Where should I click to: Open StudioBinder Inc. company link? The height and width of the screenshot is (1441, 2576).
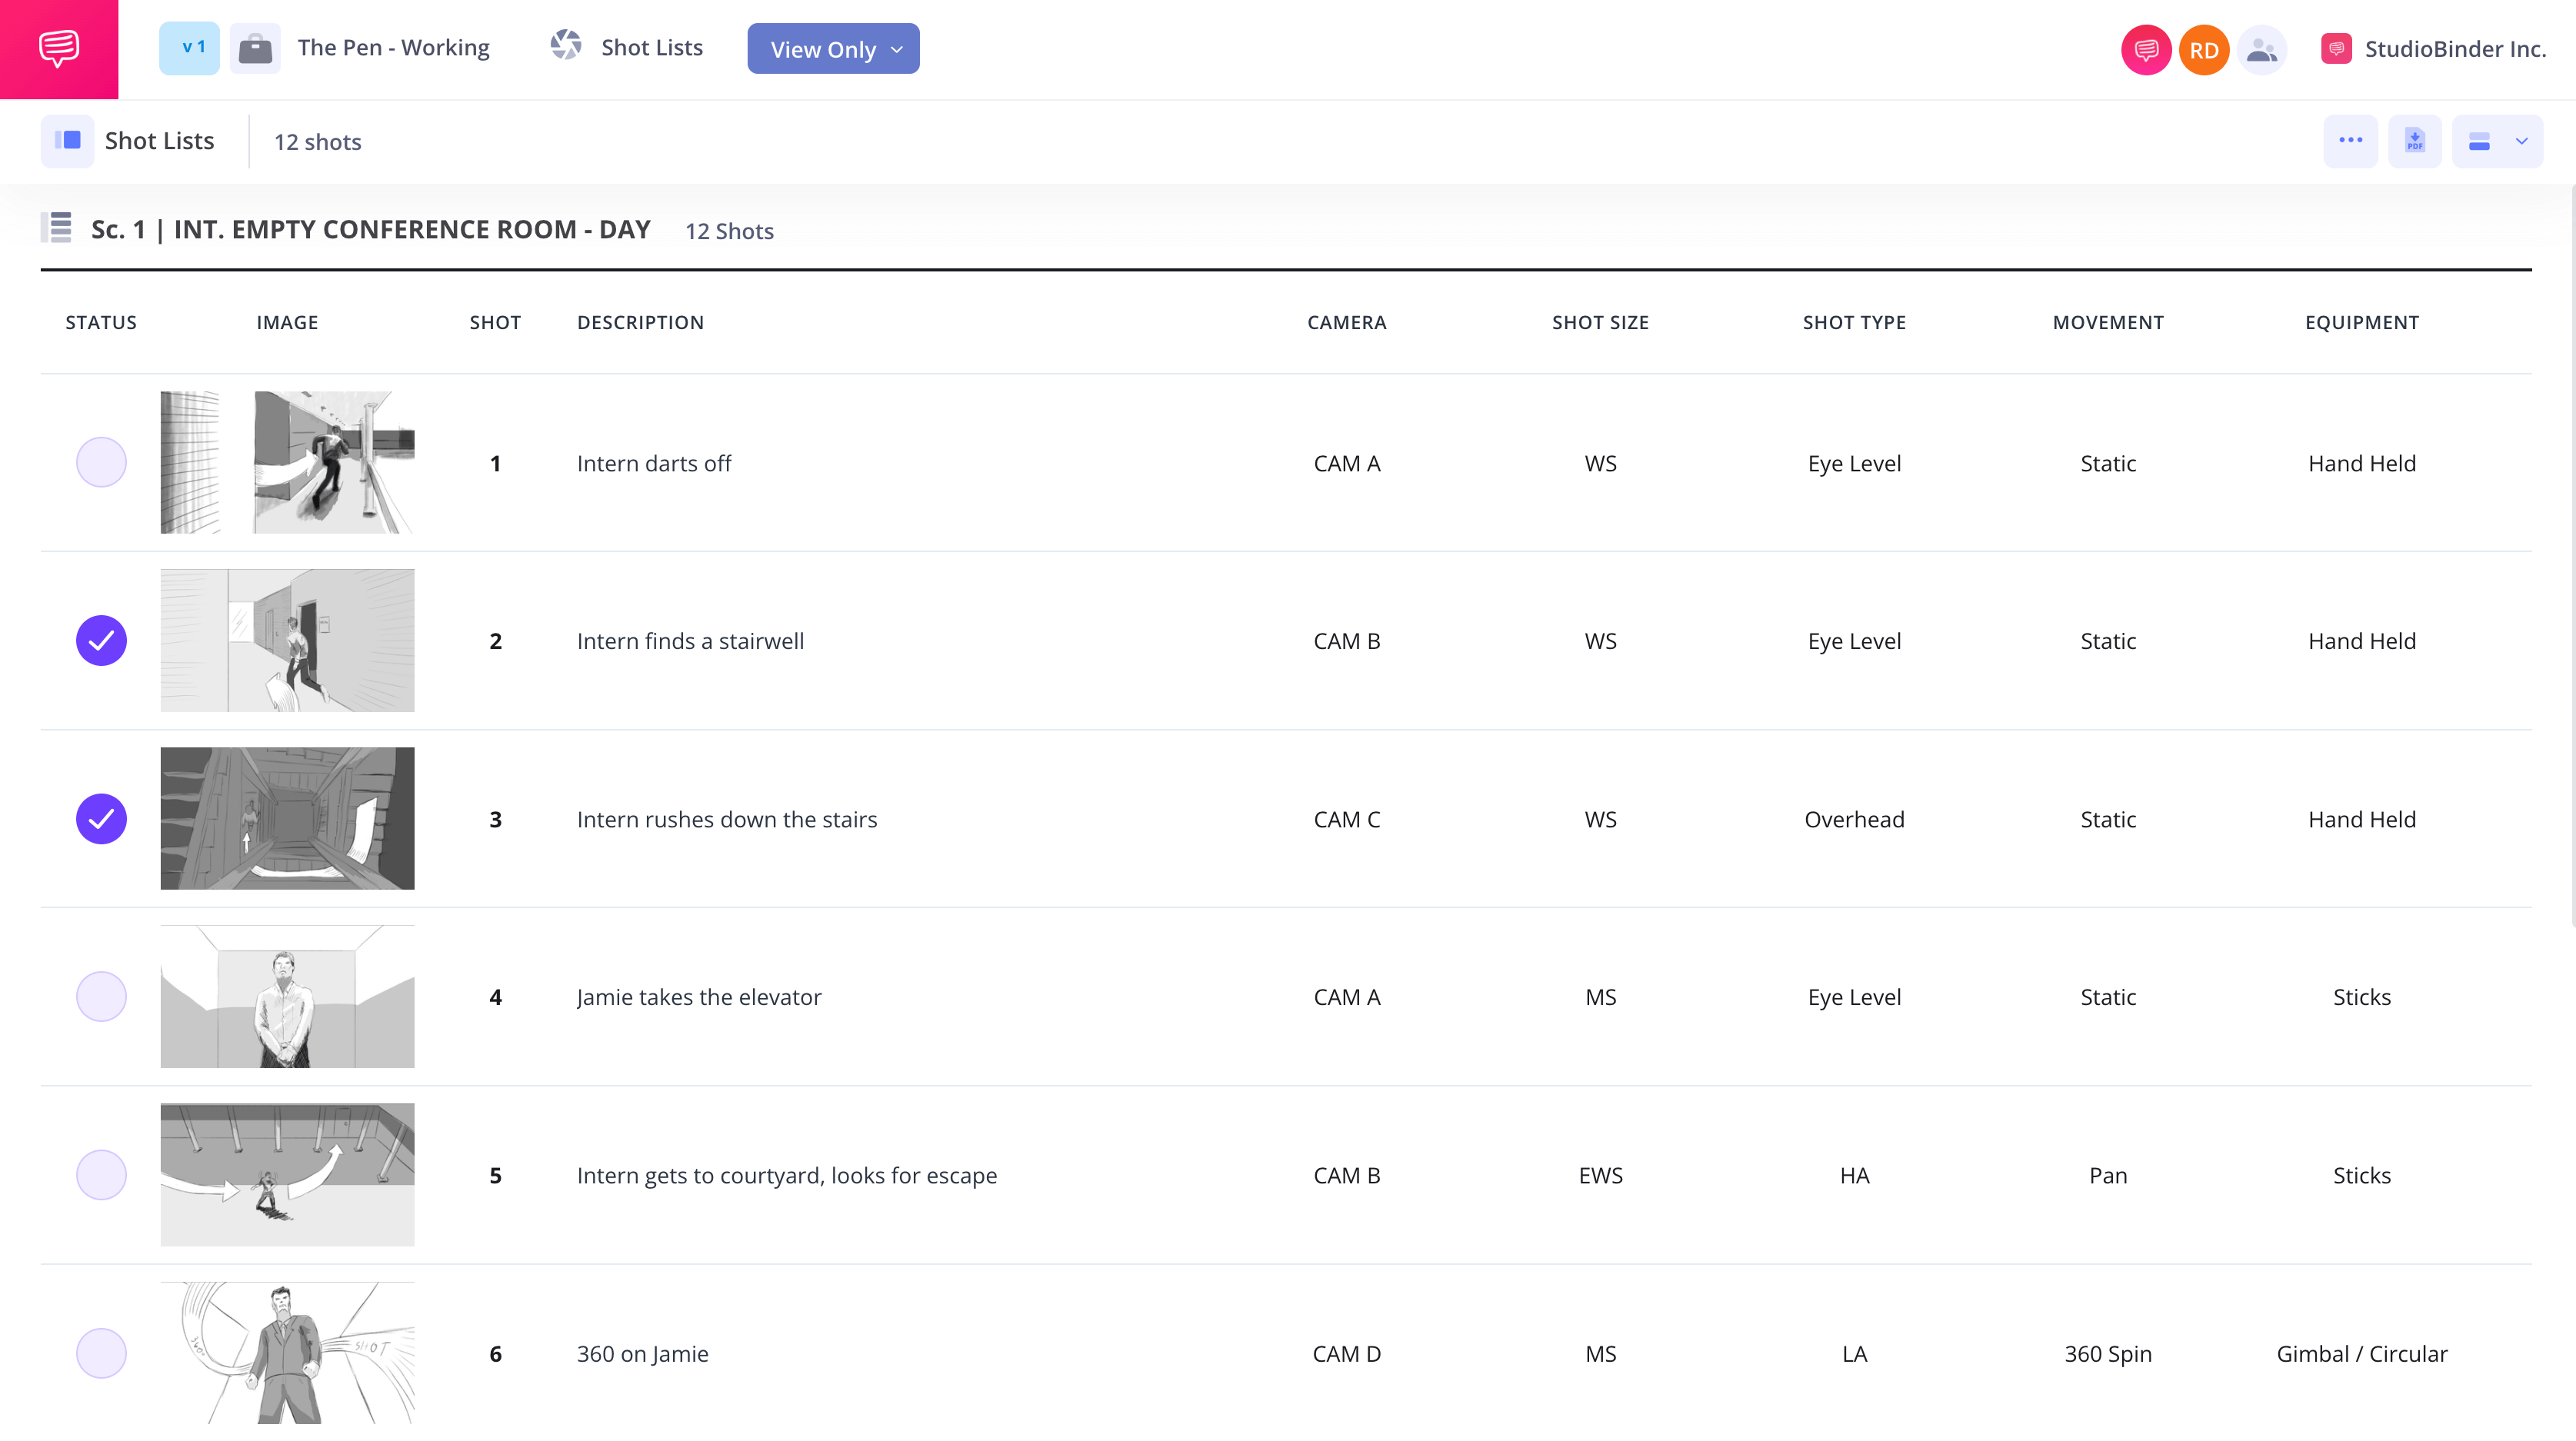pos(2454,49)
